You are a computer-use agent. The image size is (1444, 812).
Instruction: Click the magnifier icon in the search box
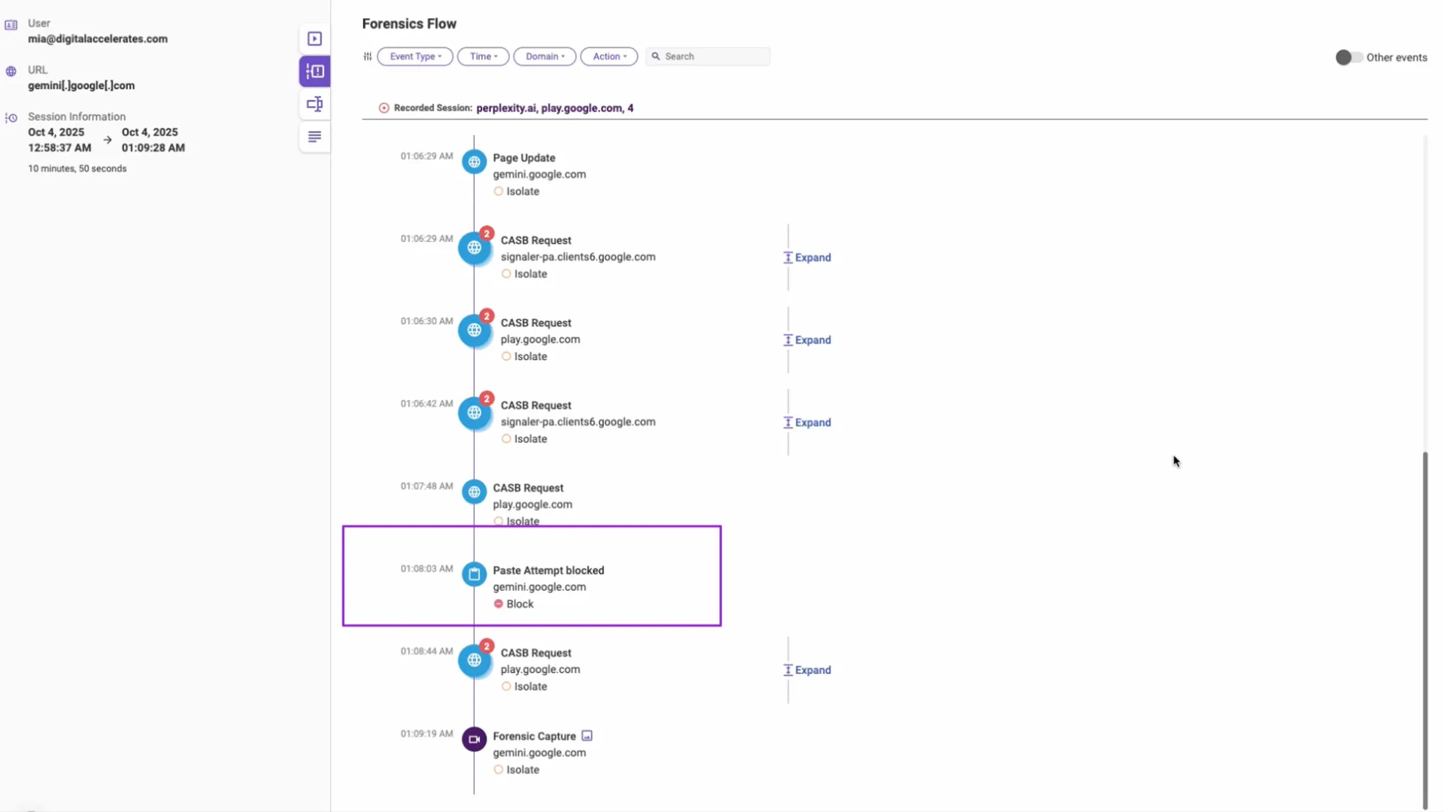point(657,56)
